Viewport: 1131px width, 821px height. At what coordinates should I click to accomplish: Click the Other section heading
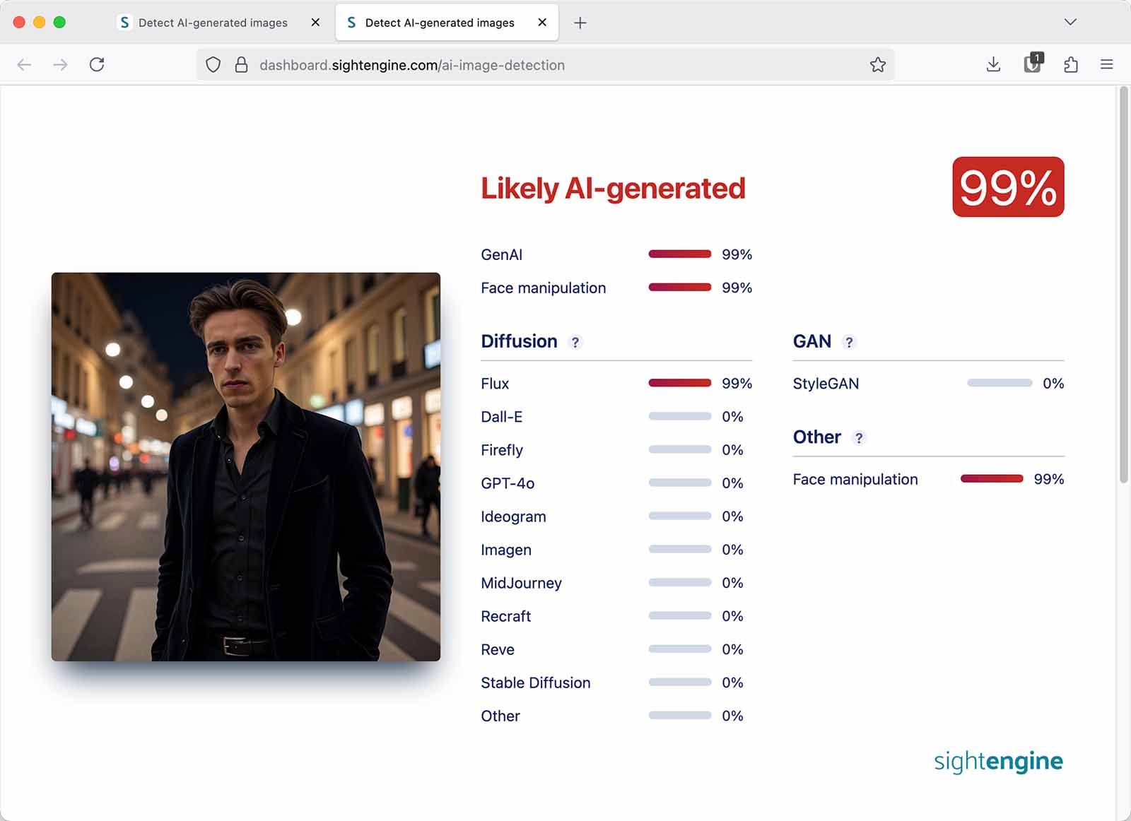pos(817,437)
